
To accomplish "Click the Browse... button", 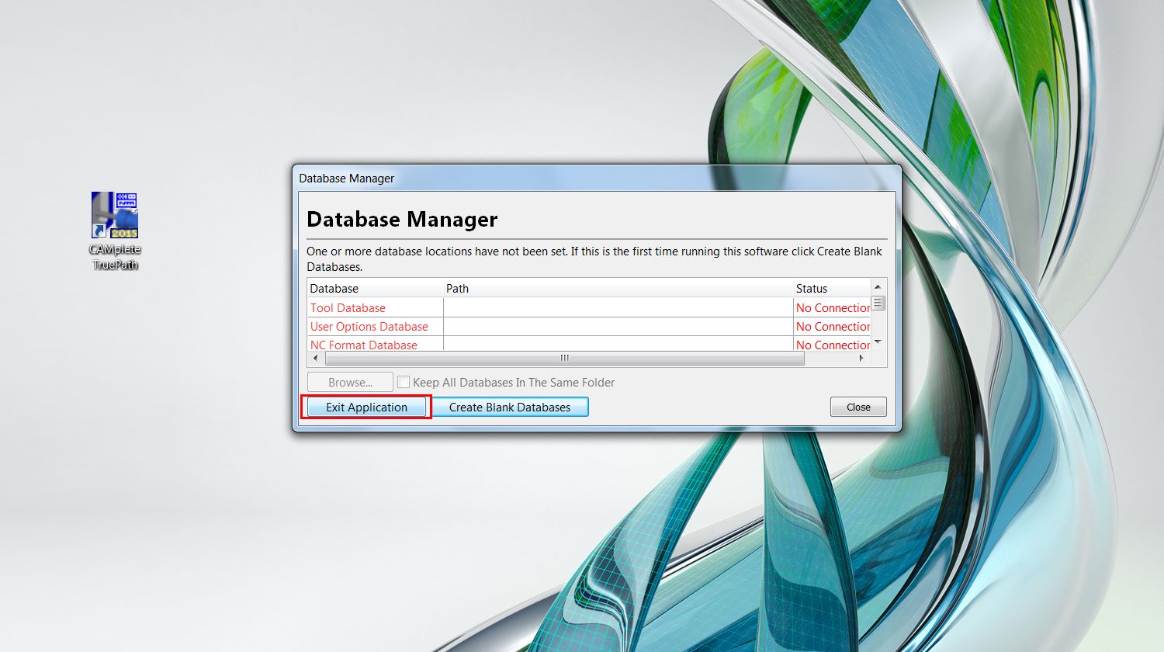I will click(350, 382).
